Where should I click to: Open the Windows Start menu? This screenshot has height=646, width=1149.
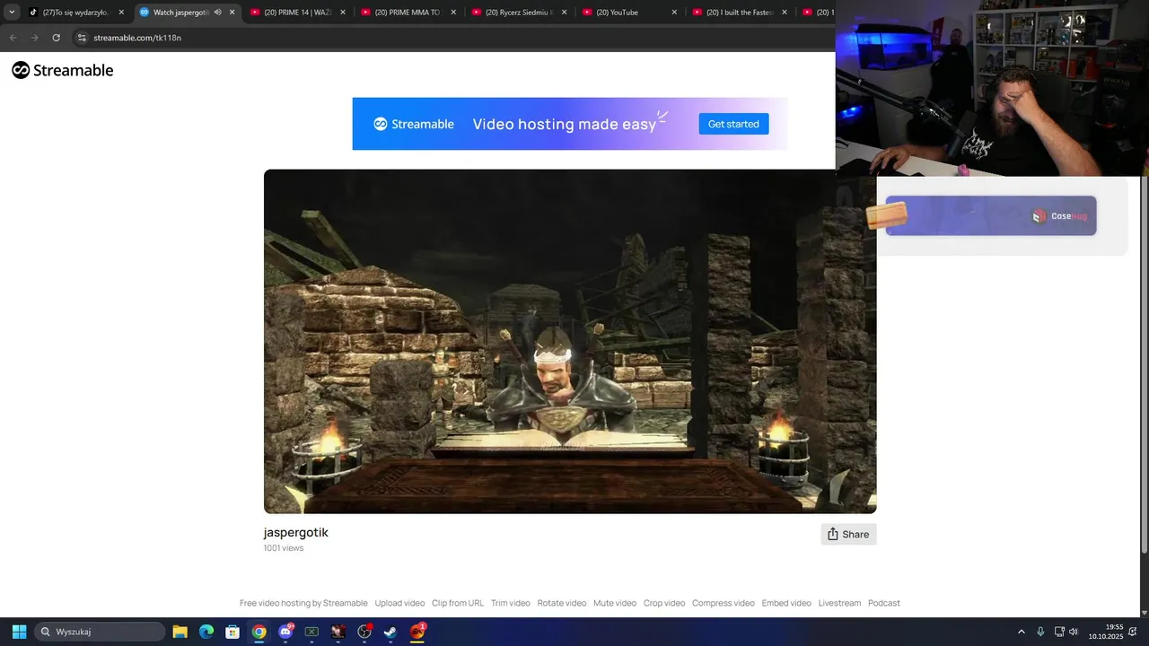[19, 632]
